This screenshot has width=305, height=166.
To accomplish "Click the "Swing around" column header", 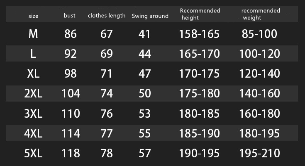I will pos(150,16).
